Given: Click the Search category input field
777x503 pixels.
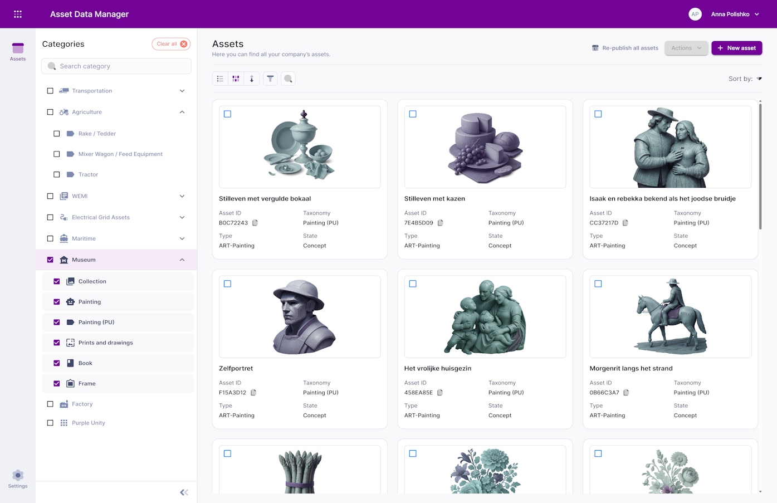Looking at the screenshot, I should click(x=116, y=66).
